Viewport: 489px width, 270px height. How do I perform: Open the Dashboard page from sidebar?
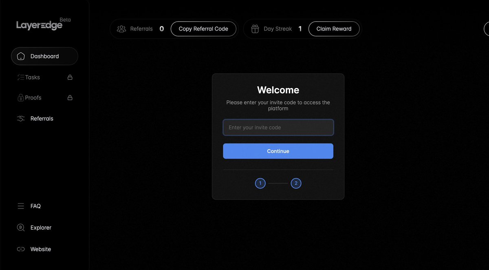click(44, 56)
